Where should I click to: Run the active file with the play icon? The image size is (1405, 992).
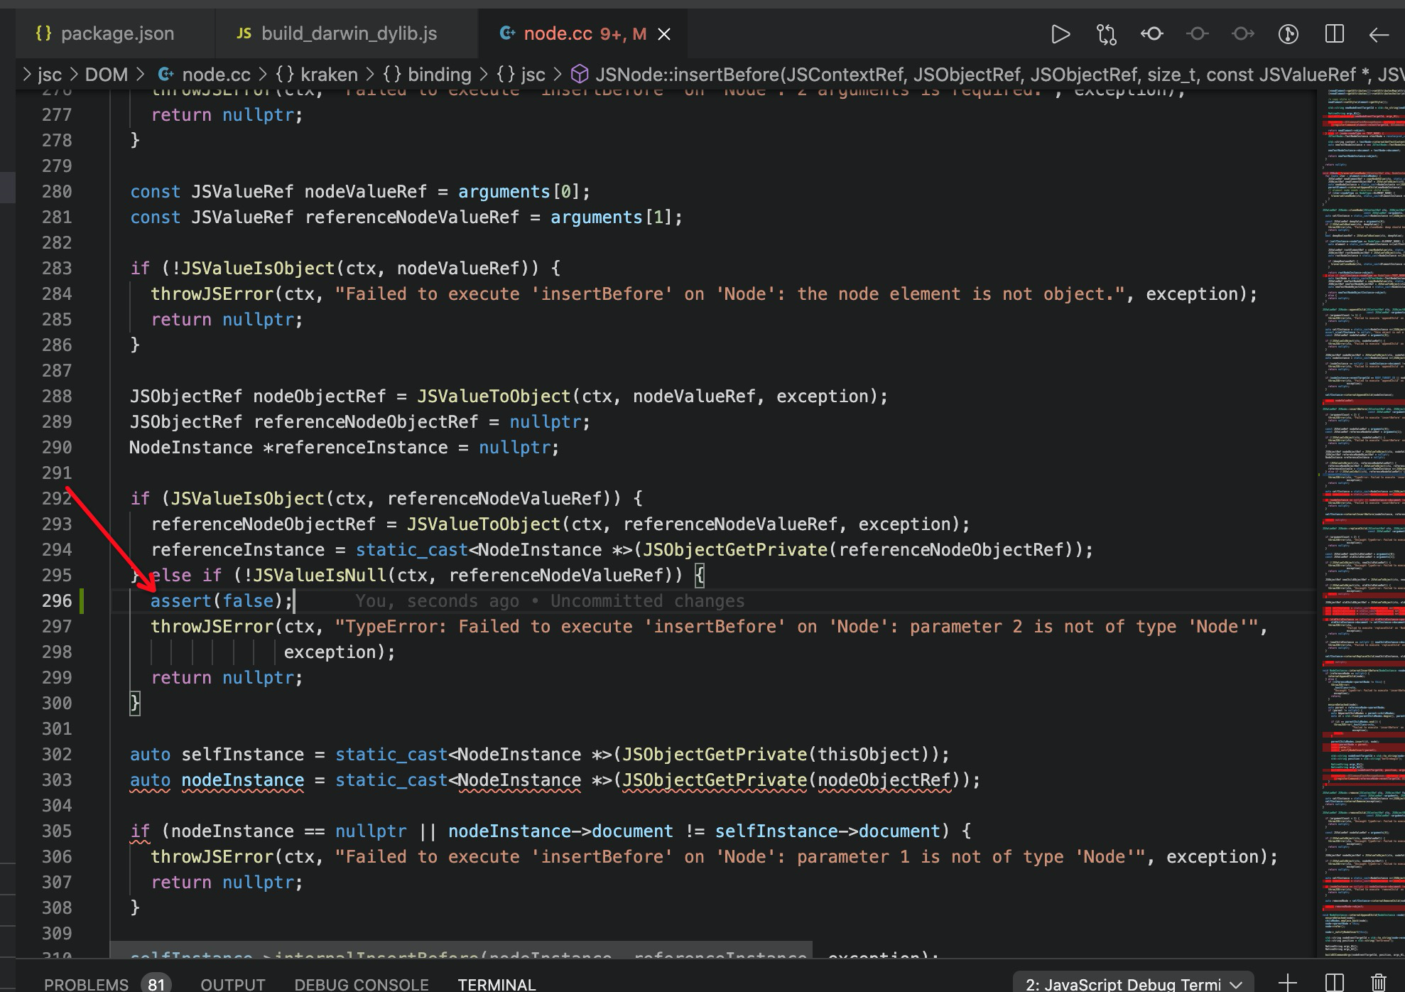(x=1060, y=33)
